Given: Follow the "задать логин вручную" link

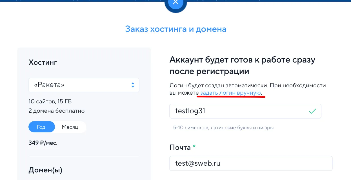Looking at the screenshot, I should pos(230,93).
